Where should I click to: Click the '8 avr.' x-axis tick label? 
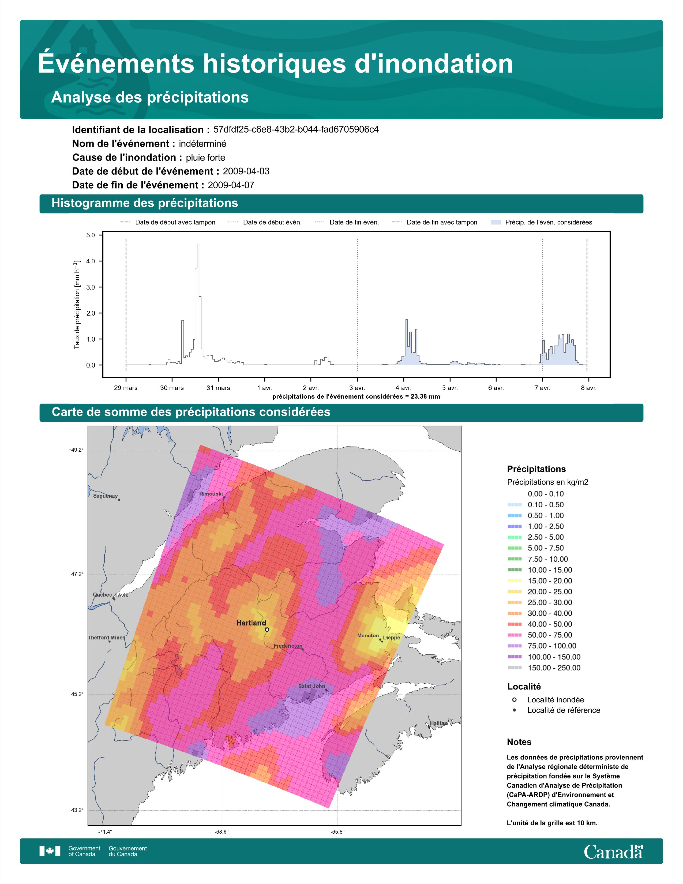588,388
